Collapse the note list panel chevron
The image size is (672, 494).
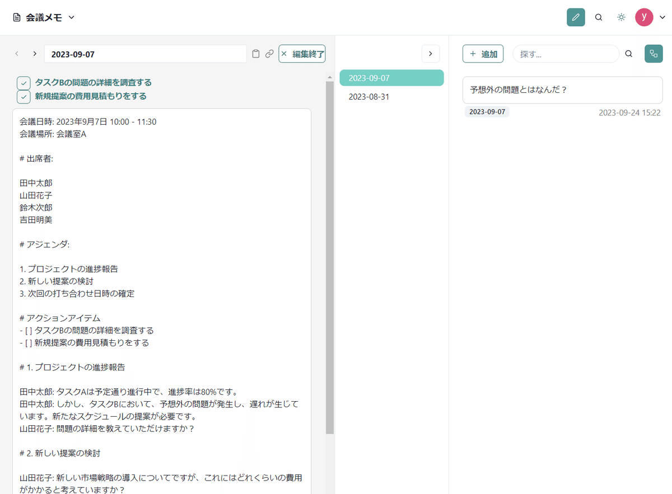coord(431,54)
